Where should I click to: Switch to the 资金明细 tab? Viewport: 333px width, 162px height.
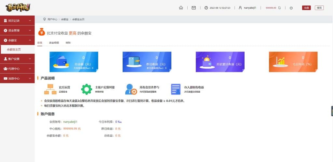click(x=54, y=43)
